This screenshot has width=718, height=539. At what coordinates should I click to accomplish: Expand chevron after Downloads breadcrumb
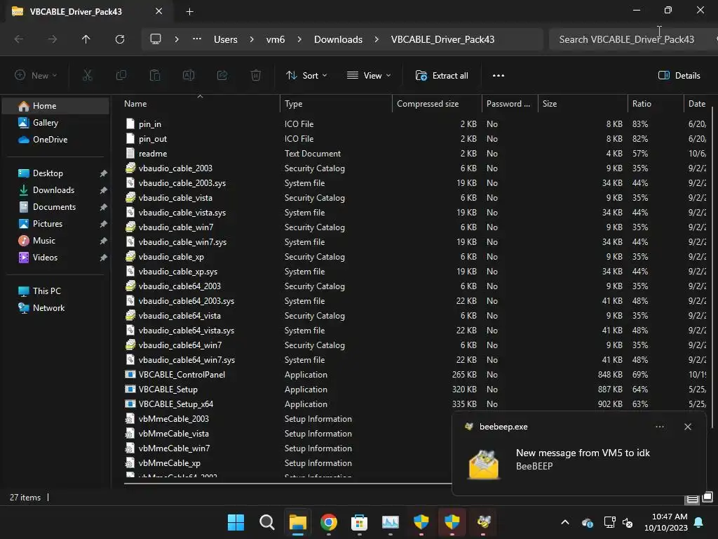[x=377, y=39]
